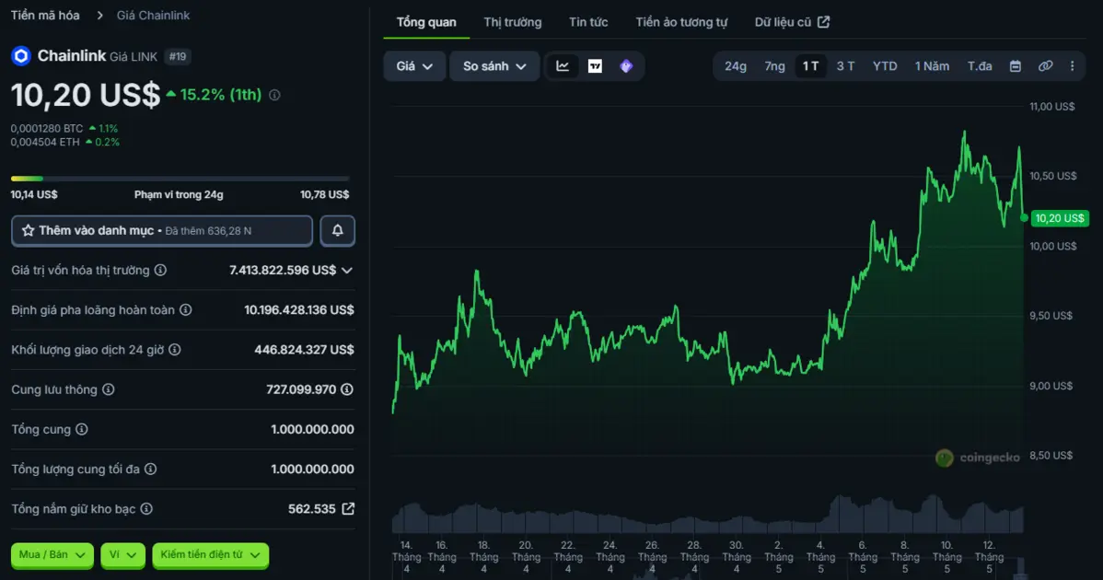1103x580 pixels.
Task: Open info icon for Khối lượng giao dịch 24 giờ
Action: [x=174, y=350]
